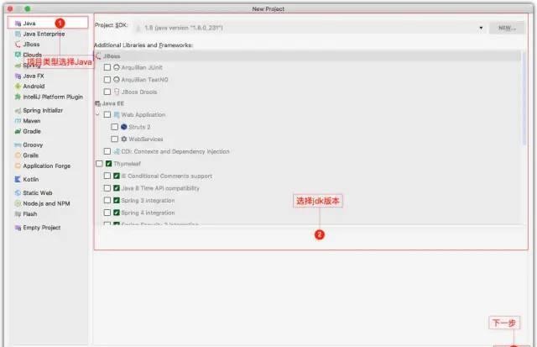Click the Groovy icon
The image size is (537, 347).
pos(18,145)
